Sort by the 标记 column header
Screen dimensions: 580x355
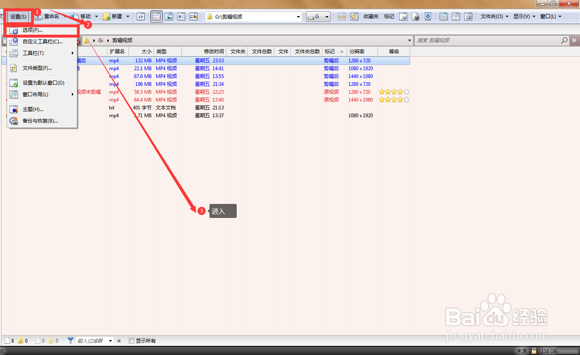click(334, 52)
